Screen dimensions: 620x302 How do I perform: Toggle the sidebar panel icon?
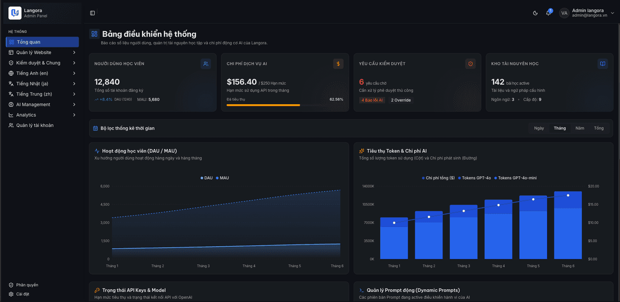(92, 13)
